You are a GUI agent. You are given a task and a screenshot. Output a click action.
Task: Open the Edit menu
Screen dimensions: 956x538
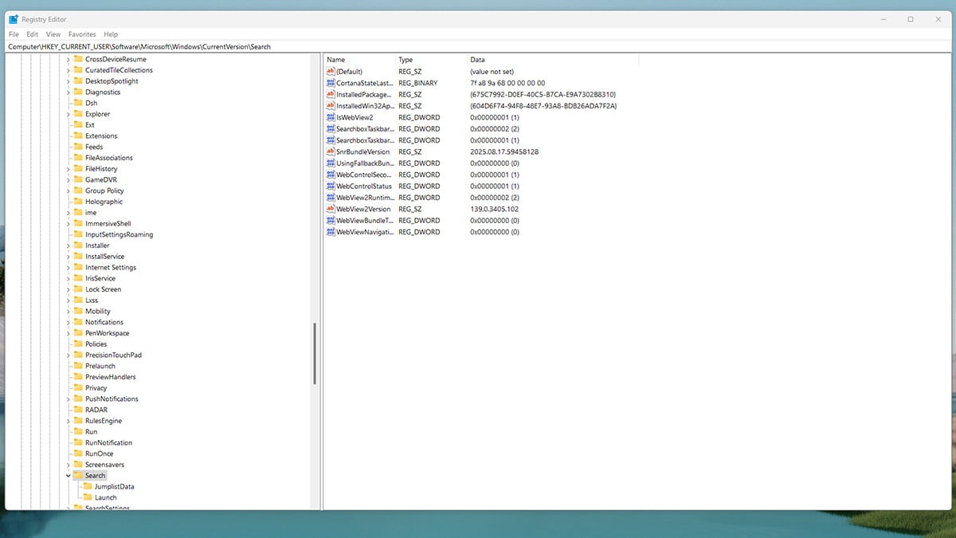(x=32, y=34)
